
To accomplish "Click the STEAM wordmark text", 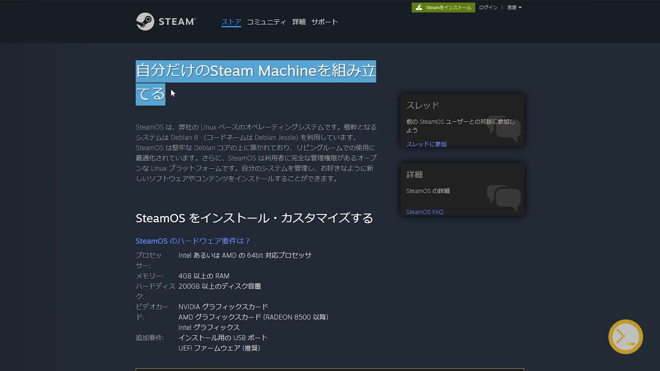I will 177,22.
